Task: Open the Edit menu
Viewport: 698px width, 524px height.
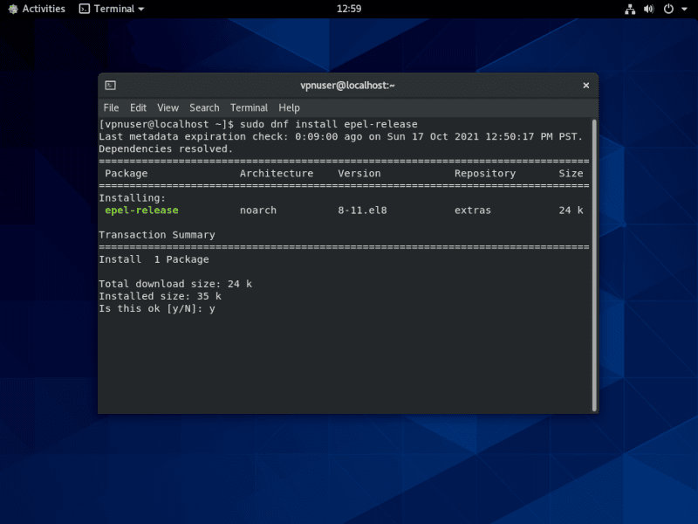Action: click(x=138, y=107)
